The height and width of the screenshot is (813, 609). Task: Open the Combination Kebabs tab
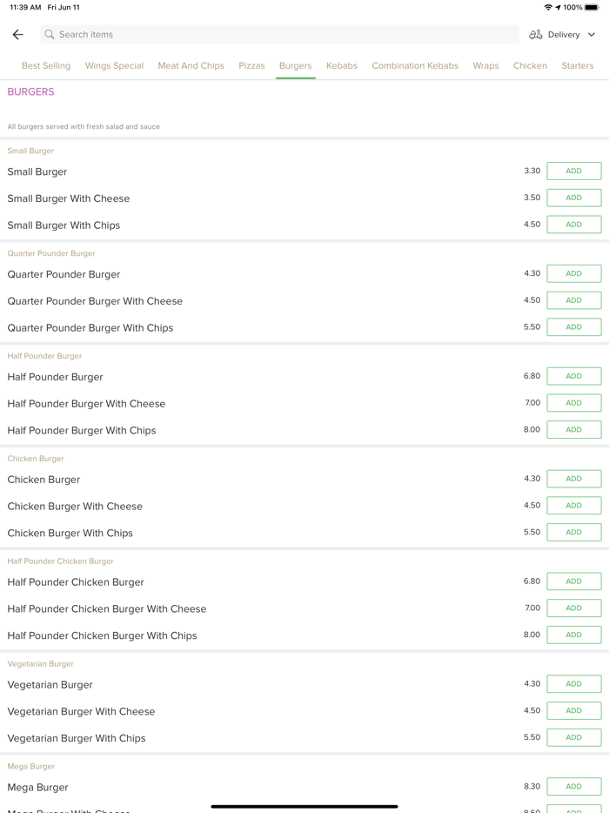pos(415,66)
